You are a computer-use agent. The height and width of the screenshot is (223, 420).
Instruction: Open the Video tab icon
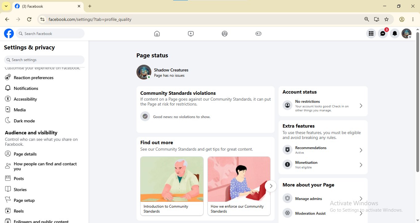point(191,33)
